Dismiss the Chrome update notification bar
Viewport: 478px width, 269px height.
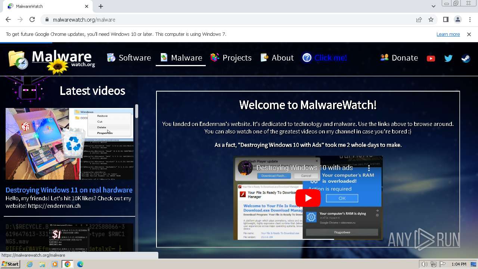tap(469, 34)
